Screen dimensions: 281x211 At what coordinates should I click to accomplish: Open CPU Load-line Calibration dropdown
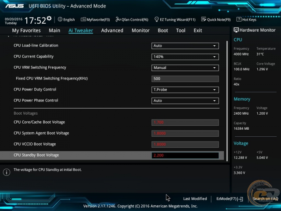pyautogui.click(x=185, y=46)
